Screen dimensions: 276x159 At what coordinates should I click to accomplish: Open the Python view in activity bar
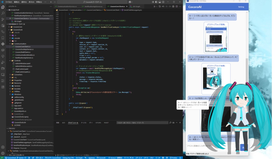[x=3, y=44]
